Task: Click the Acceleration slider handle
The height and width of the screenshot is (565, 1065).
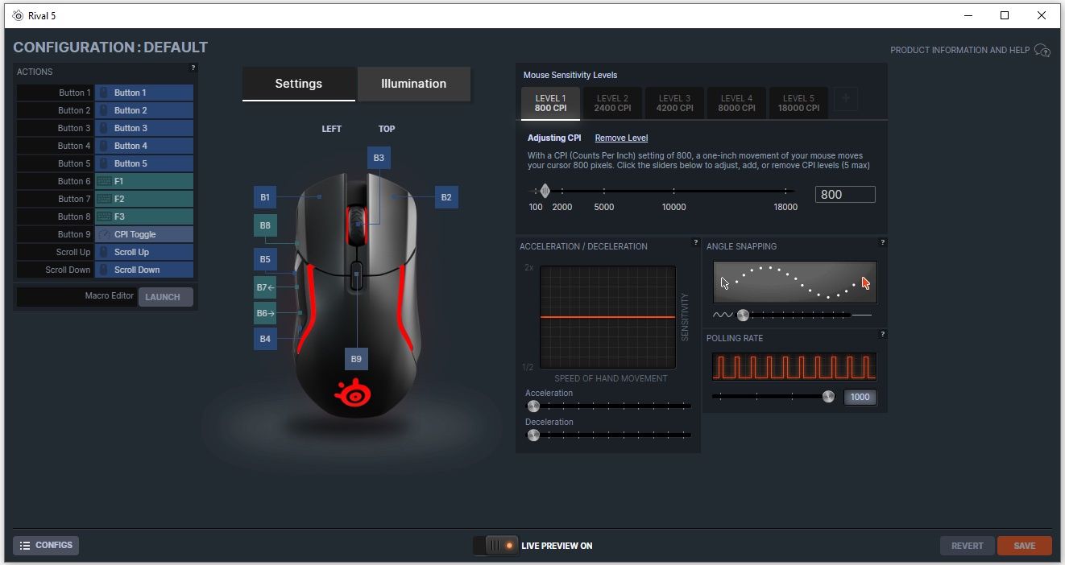Action: click(533, 406)
